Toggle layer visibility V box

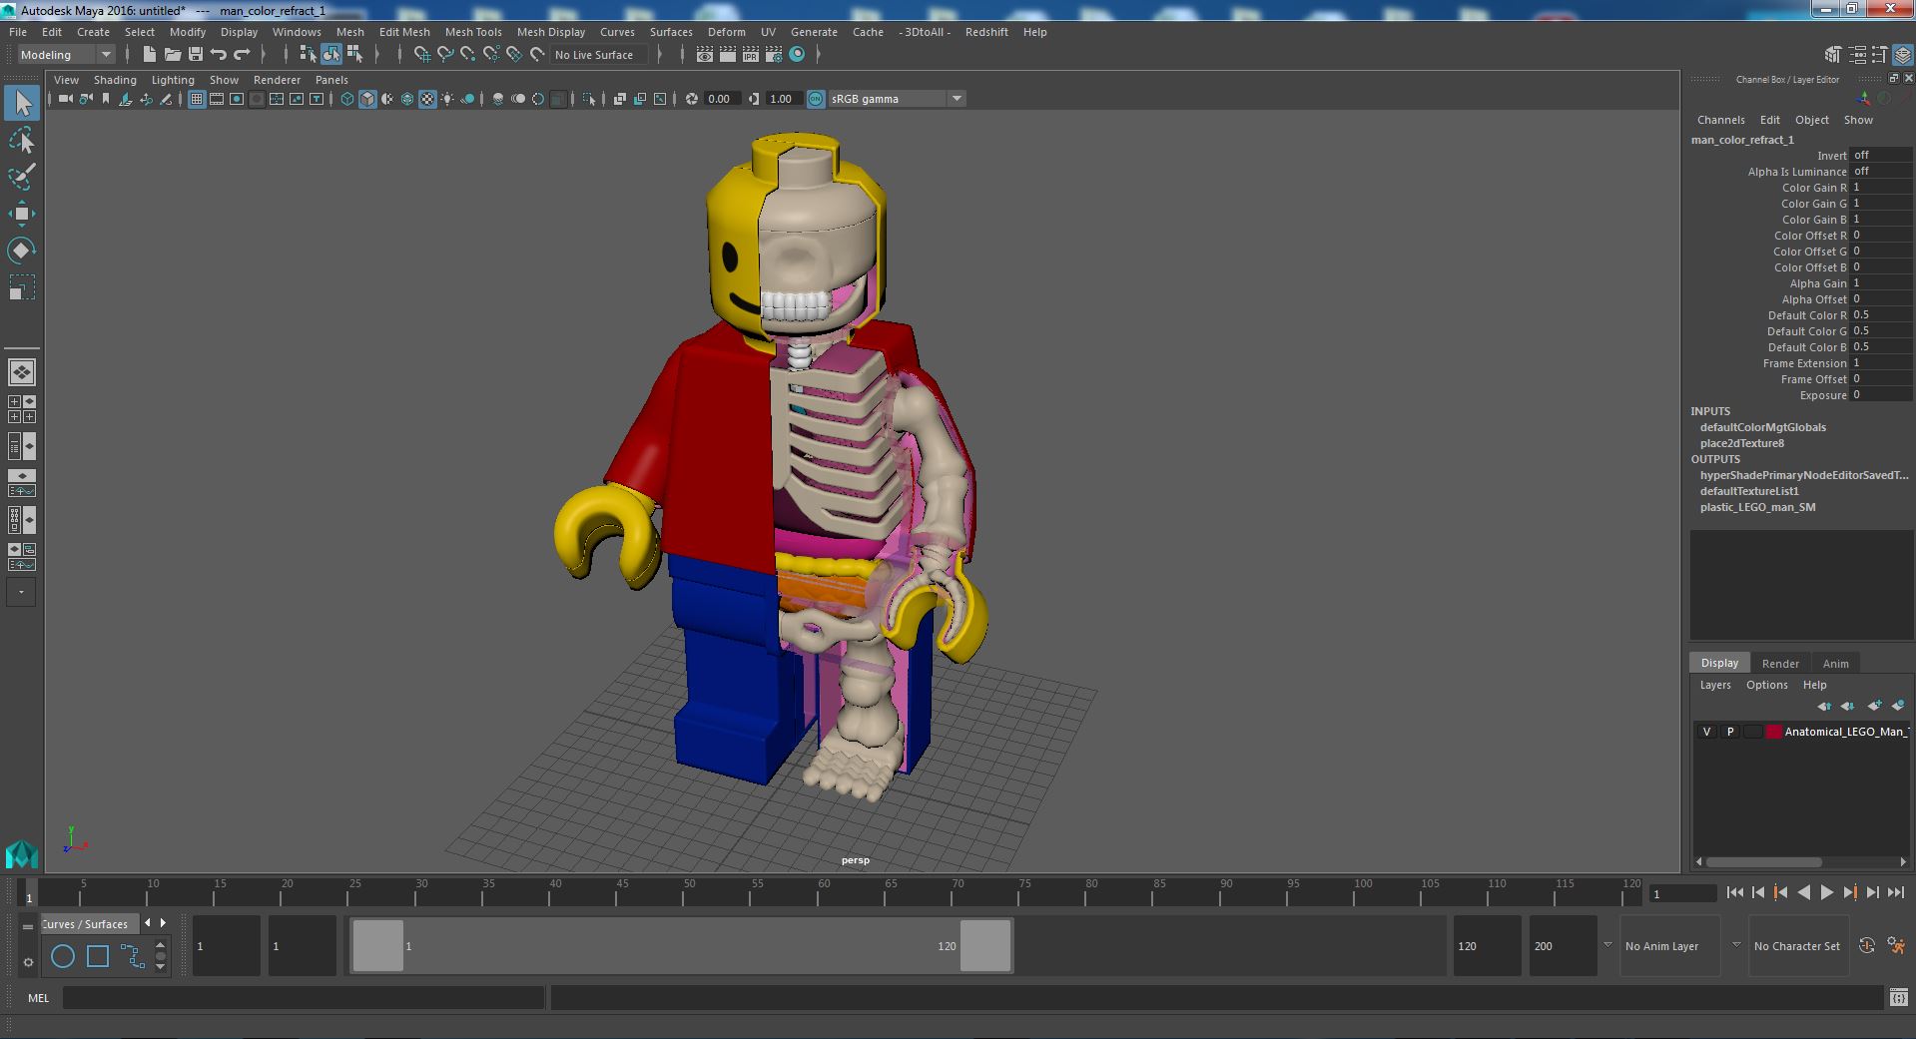(x=1707, y=732)
